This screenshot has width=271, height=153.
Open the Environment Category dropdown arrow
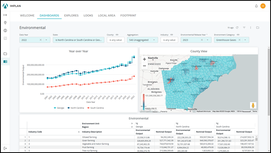pos(245,40)
